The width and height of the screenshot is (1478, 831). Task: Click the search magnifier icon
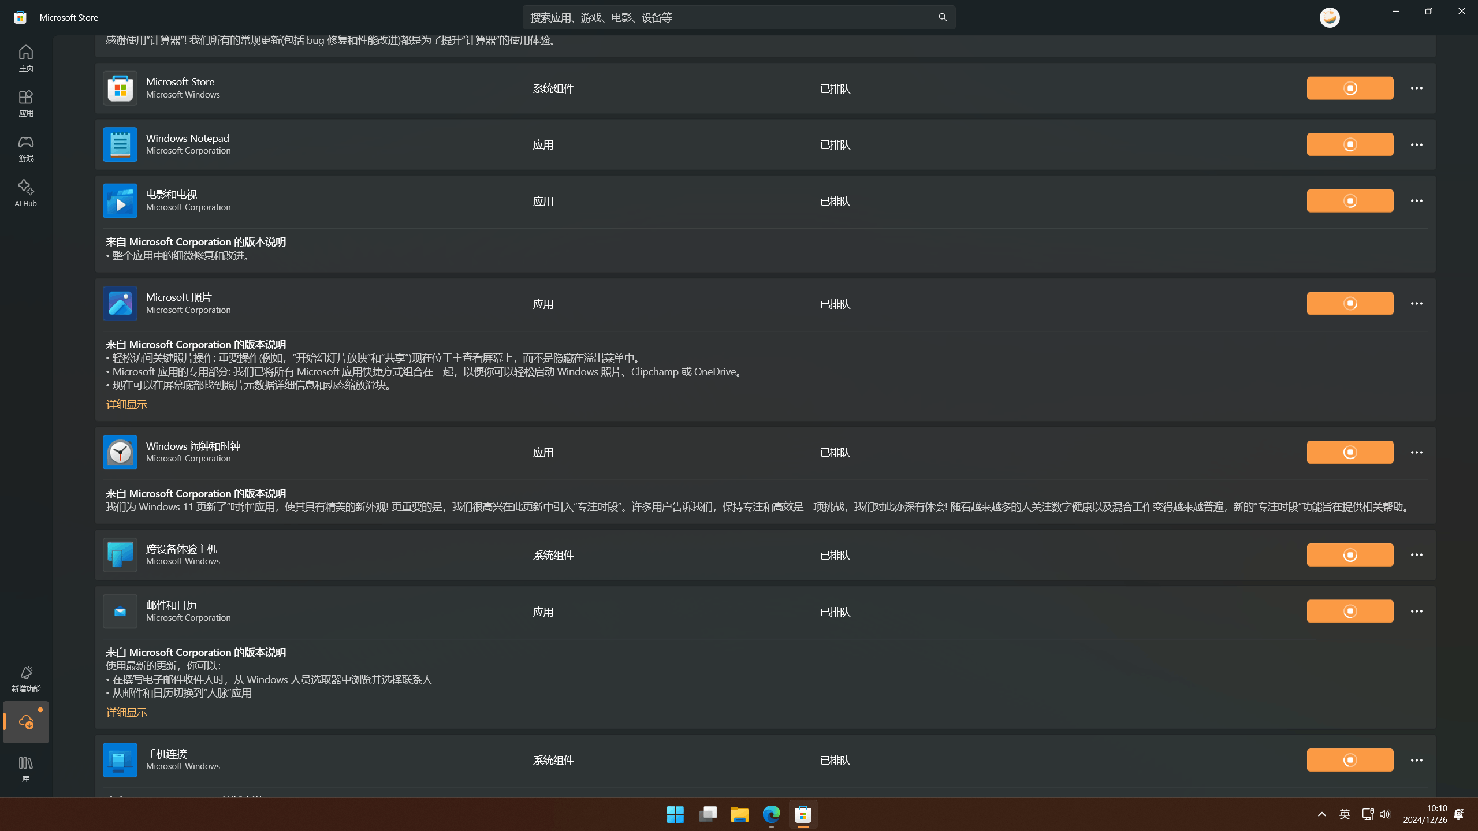[x=942, y=17]
